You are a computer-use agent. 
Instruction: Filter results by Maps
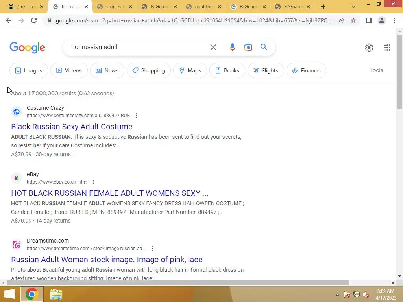pos(190,70)
